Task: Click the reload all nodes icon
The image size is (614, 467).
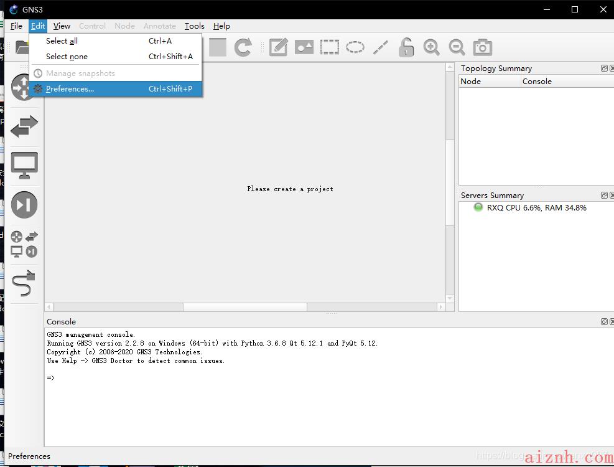Action: tap(243, 47)
